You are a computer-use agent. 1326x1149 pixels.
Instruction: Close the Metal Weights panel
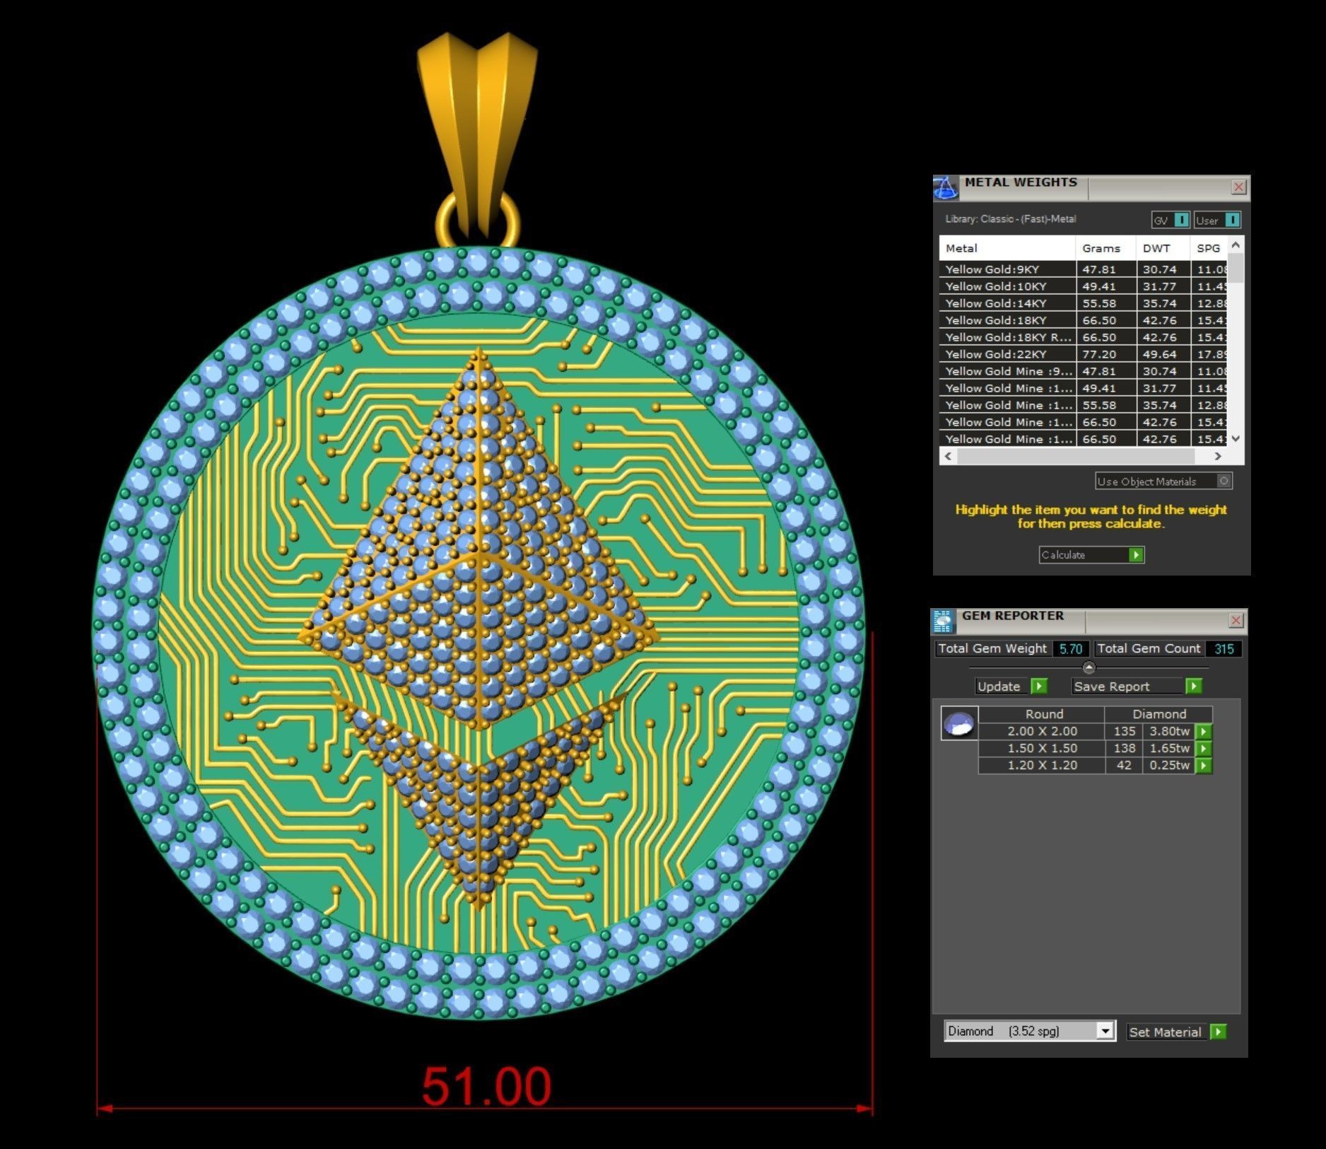[x=1238, y=187]
